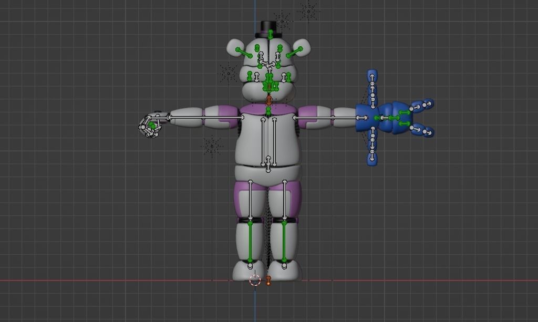Select the left vertical spine bone in the torso
Viewport: 538px width, 322px height.
click(x=263, y=142)
